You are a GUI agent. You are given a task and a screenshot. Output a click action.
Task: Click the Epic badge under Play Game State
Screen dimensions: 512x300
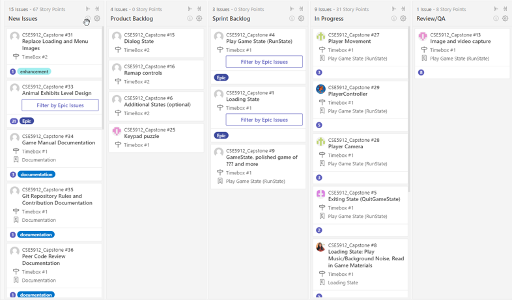[221, 77]
